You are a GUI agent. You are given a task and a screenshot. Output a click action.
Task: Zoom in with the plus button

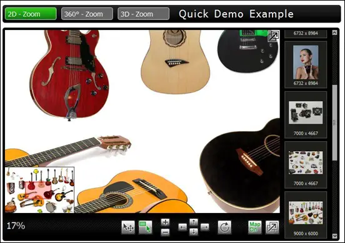pyautogui.click(x=165, y=222)
